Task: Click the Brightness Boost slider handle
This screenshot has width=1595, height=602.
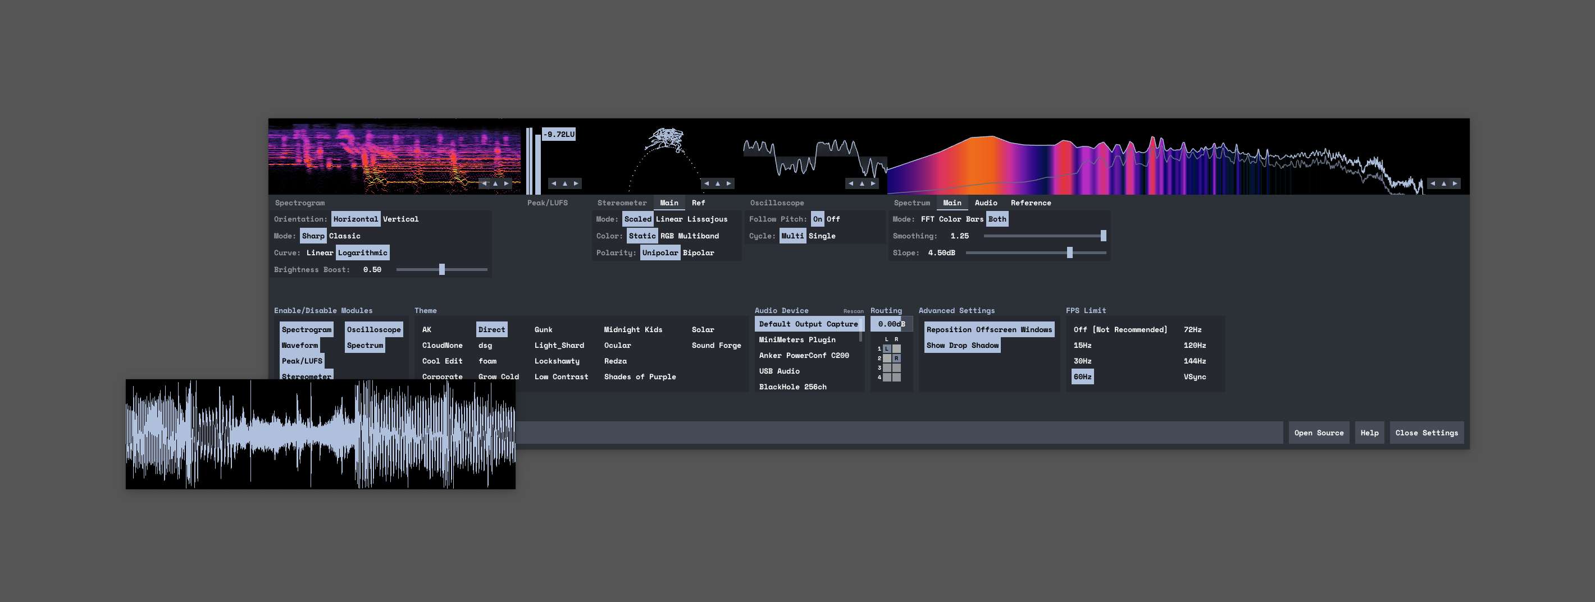Action: pyautogui.click(x=441, y=270)
